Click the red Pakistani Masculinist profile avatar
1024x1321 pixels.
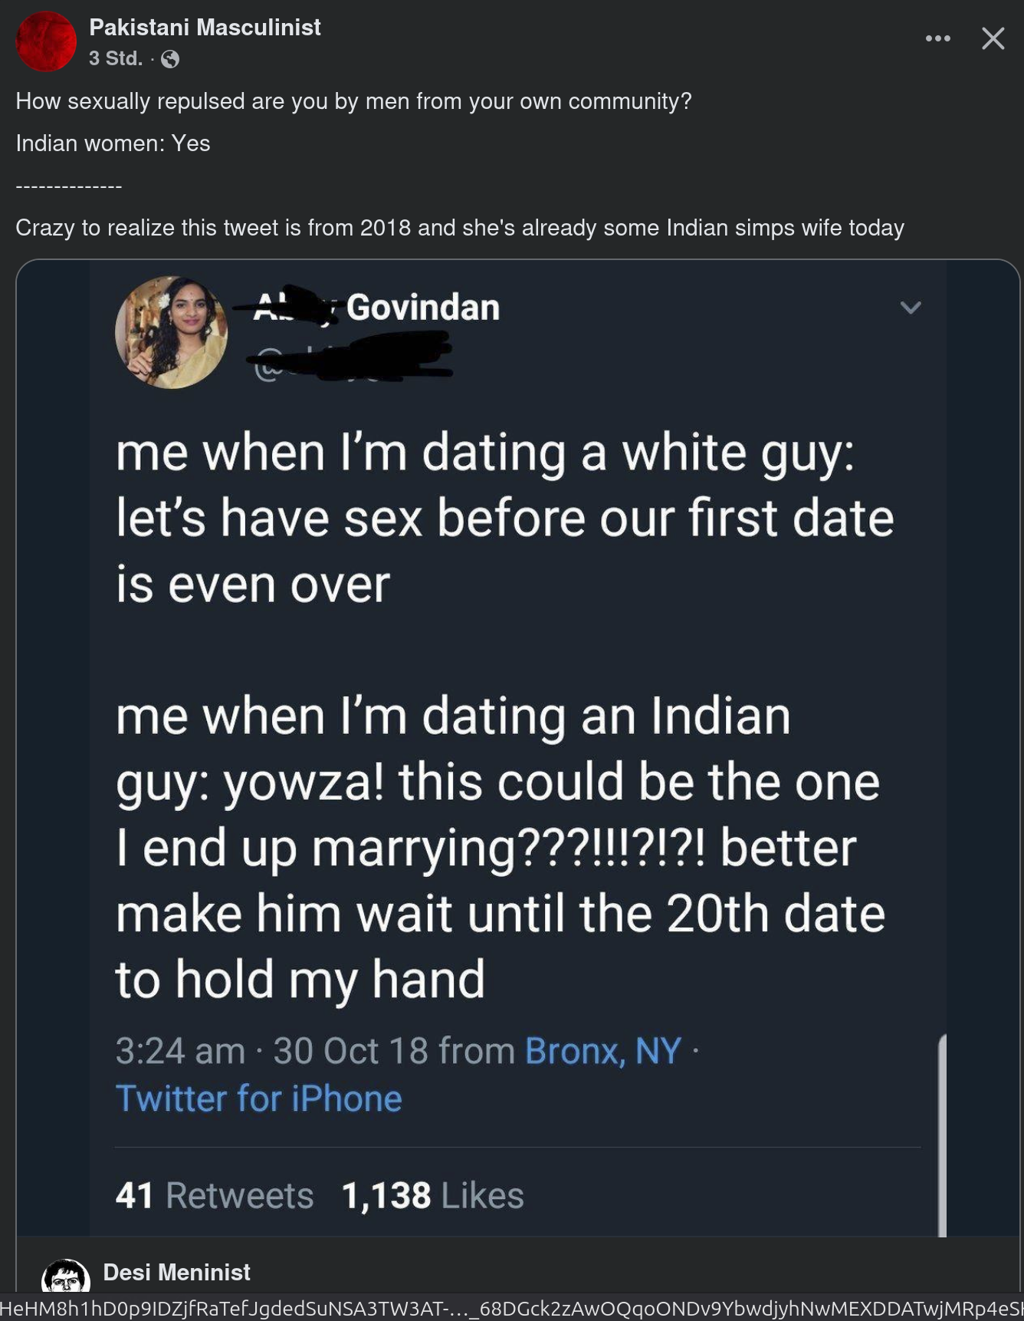coord(46,41)
